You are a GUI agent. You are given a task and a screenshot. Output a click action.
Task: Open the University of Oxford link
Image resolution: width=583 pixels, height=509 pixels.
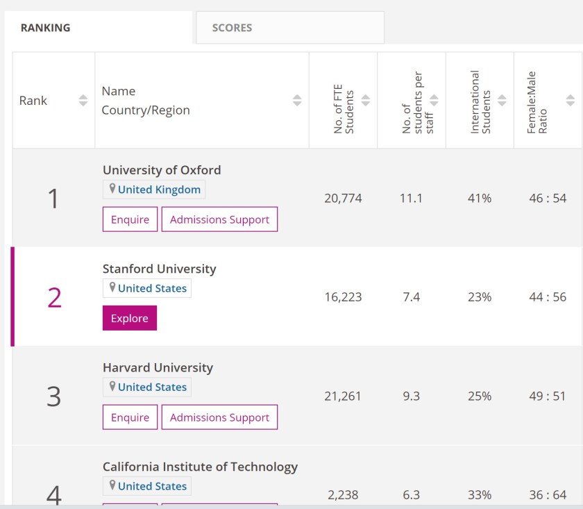pos(162,170)
